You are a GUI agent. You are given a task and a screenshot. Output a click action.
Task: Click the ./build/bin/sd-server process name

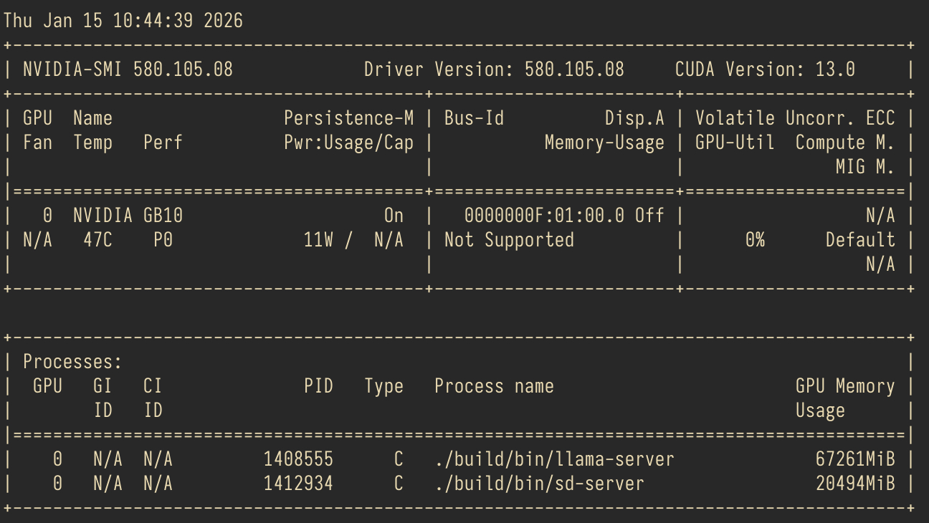(x=539, y=484)
